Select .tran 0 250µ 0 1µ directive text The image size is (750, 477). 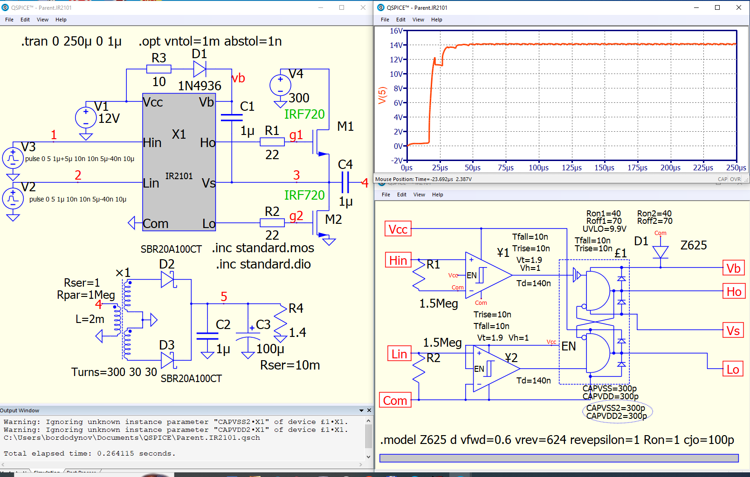71,41
